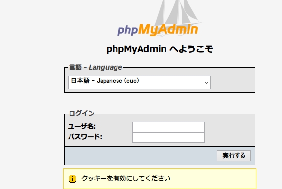Click the phpMyAdmin へようこそ heading
This screenshot has width=282, height=189.
(160, 49)
